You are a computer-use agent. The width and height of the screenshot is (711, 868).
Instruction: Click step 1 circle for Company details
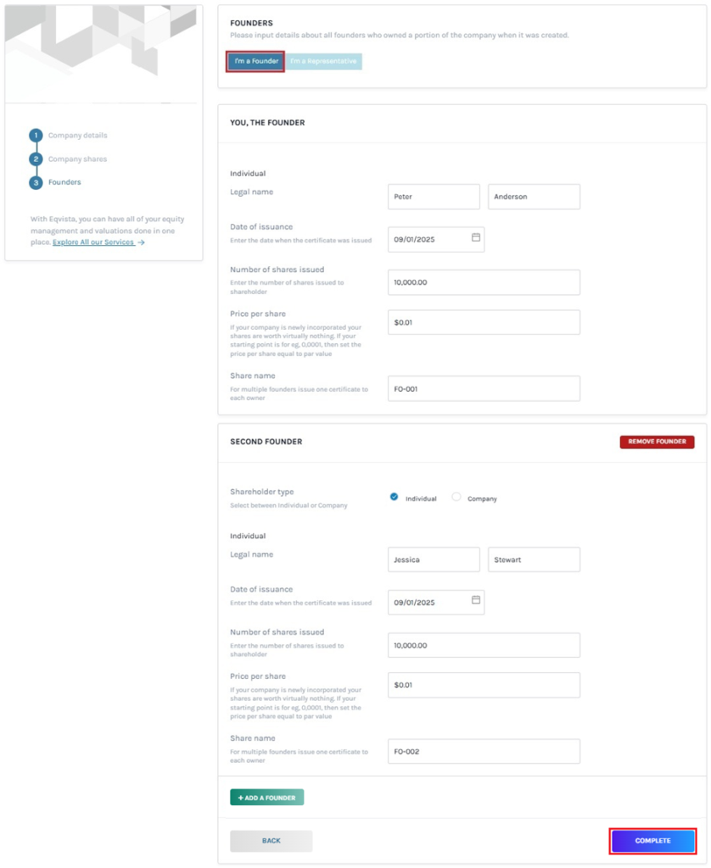pos(36,136)
